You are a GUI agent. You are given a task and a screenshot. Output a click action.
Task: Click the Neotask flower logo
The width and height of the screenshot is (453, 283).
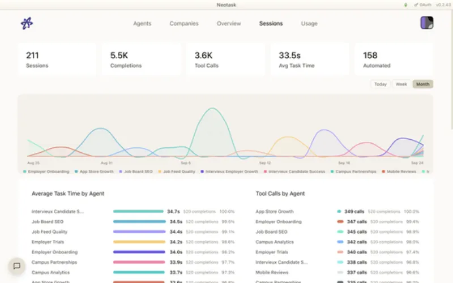(27, 23)
